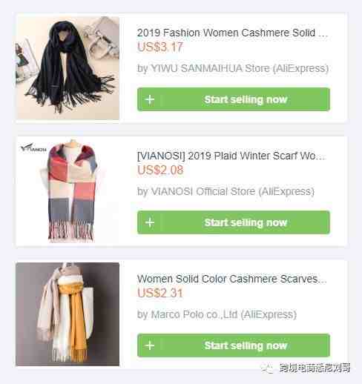This screenshot has width=362, height=384.
Task: Visit the YIWU SANMAIHUA Store seller link
Action: click(x=233, y=68)
